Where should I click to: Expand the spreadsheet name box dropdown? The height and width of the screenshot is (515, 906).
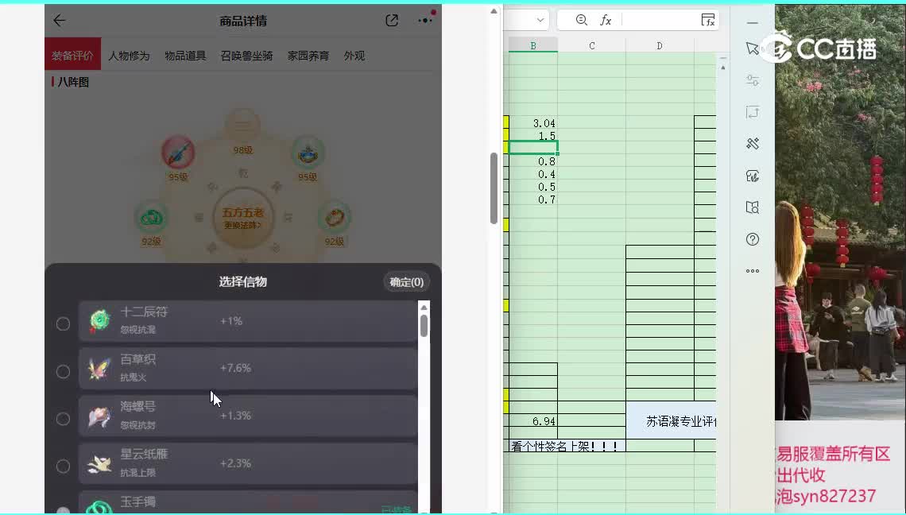coord(540,20)
